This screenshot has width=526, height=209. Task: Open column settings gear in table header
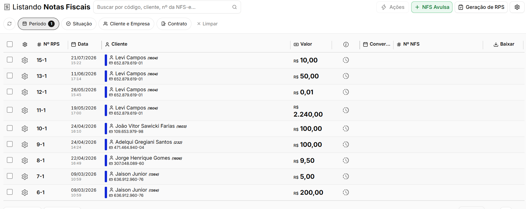25,44
